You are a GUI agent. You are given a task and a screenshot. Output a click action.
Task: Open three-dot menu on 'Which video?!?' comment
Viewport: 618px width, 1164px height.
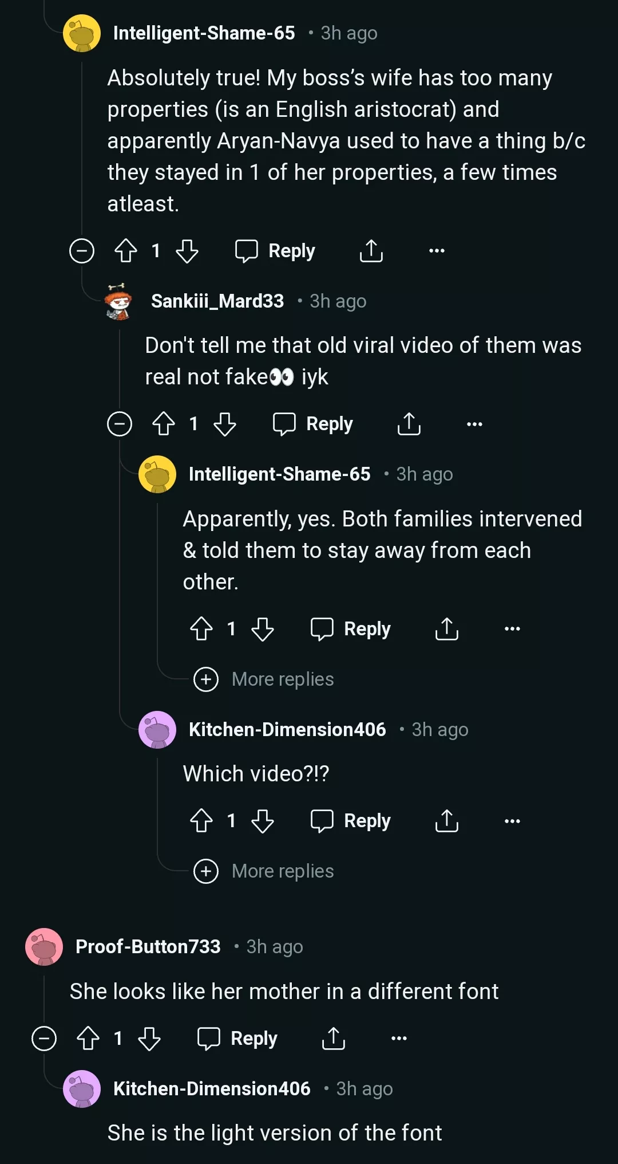tap(512, 821)
